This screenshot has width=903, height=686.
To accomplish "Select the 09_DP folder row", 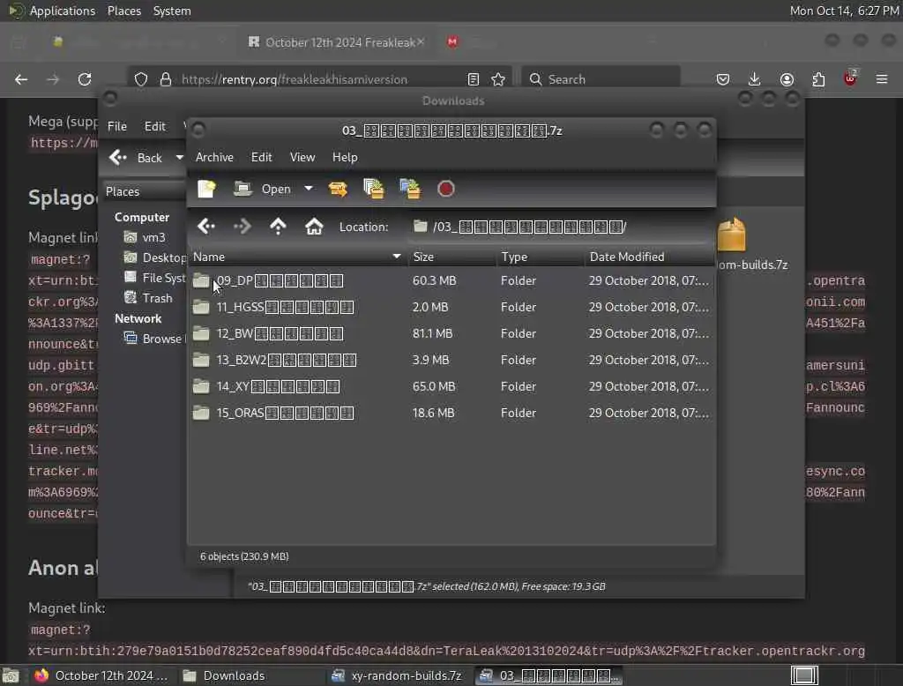I will [451, 280].
